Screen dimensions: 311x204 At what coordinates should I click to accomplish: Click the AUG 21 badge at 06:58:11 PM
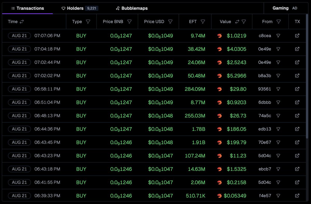(19, 89)
